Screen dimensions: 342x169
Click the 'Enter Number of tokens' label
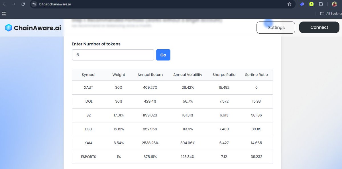(96, 44)
